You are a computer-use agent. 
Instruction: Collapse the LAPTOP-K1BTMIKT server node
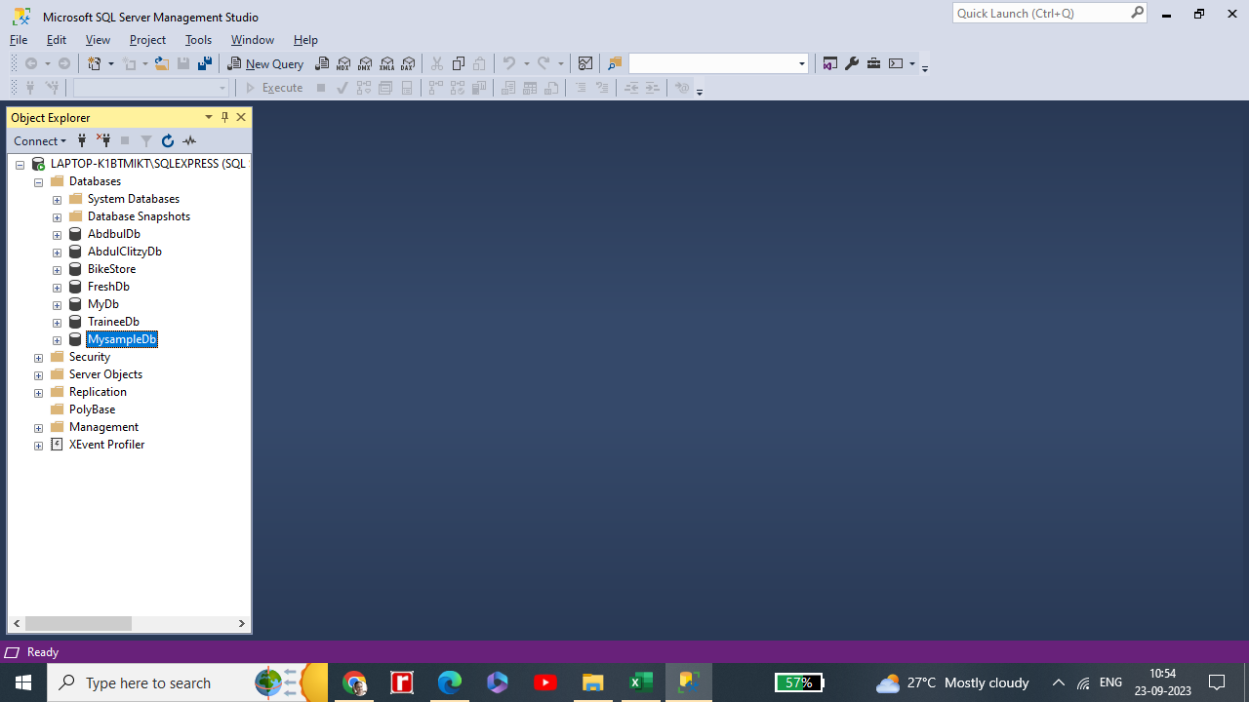click(20, 165)
